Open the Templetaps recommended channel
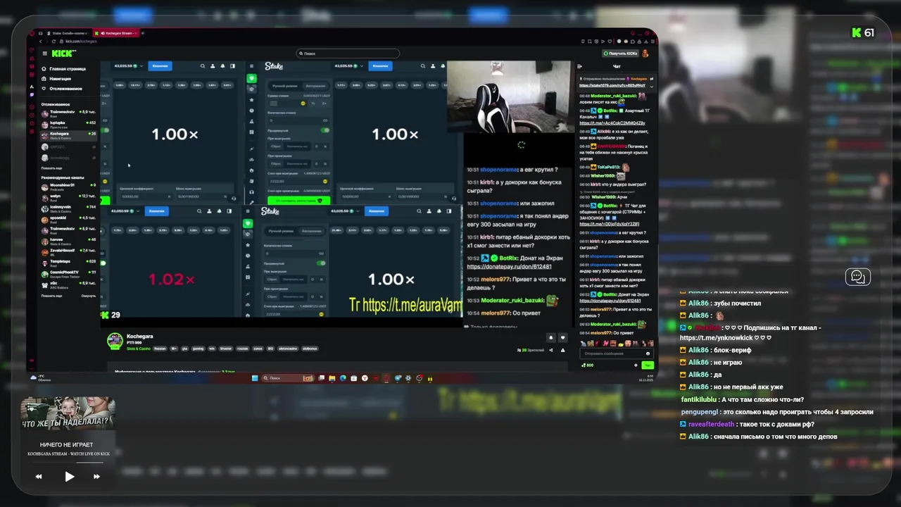The image size is (901, 507). (68, 262)
